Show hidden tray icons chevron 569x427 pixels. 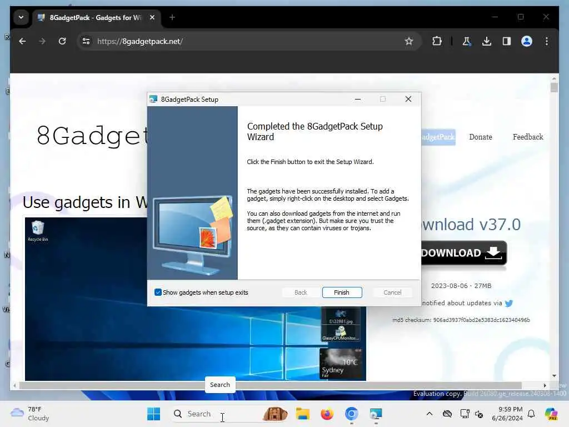click(x=430, y=414)
